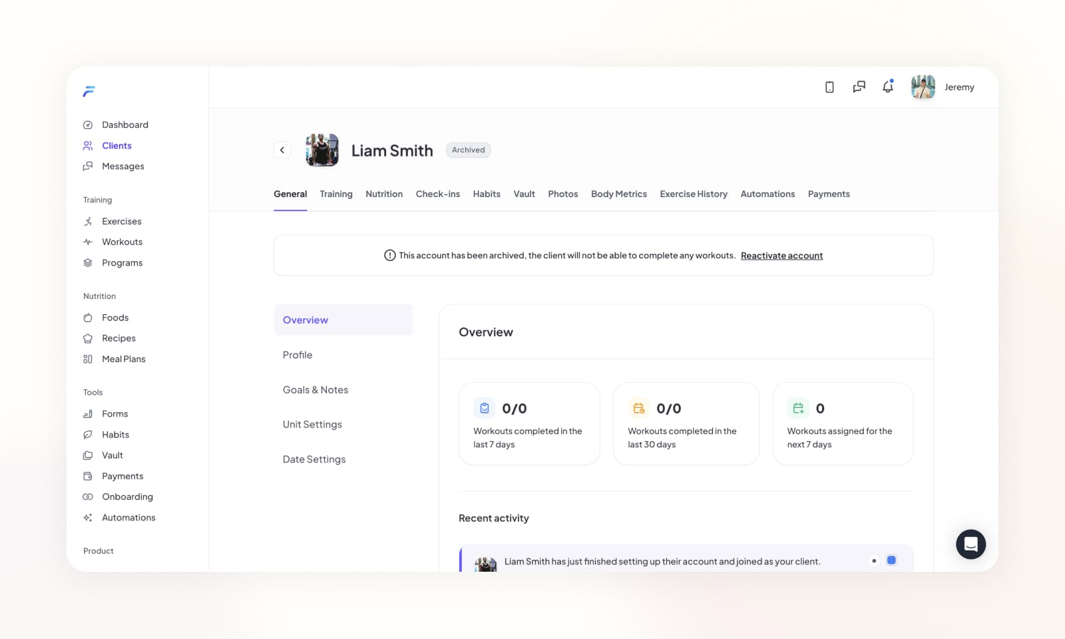Click the Dashboard gauge icon in sidebar
The height and width of the screenshot is (639, 1065).
tap(88, 125)
